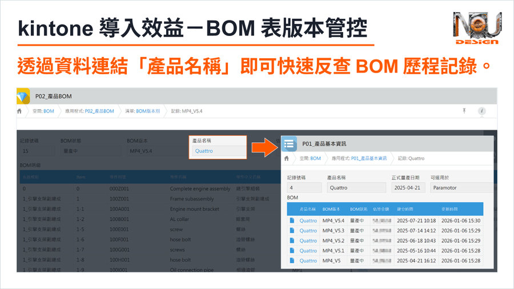Open Quattro link in MP4_V5.2 row
This screenshot has width=514, height=289.
tap(308, 240)
